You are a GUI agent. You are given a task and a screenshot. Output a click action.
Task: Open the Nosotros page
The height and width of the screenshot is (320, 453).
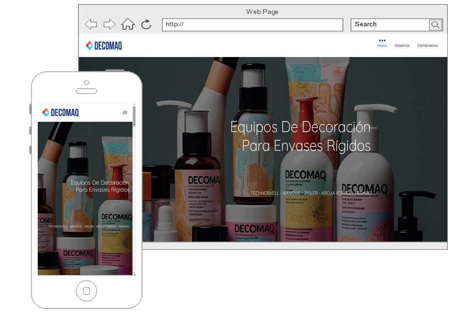coord(402,46)
